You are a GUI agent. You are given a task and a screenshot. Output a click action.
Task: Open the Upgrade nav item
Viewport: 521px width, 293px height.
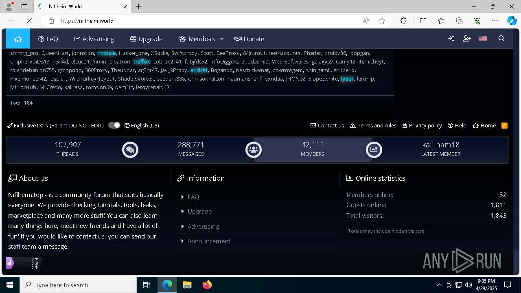(x=146, y=39)
